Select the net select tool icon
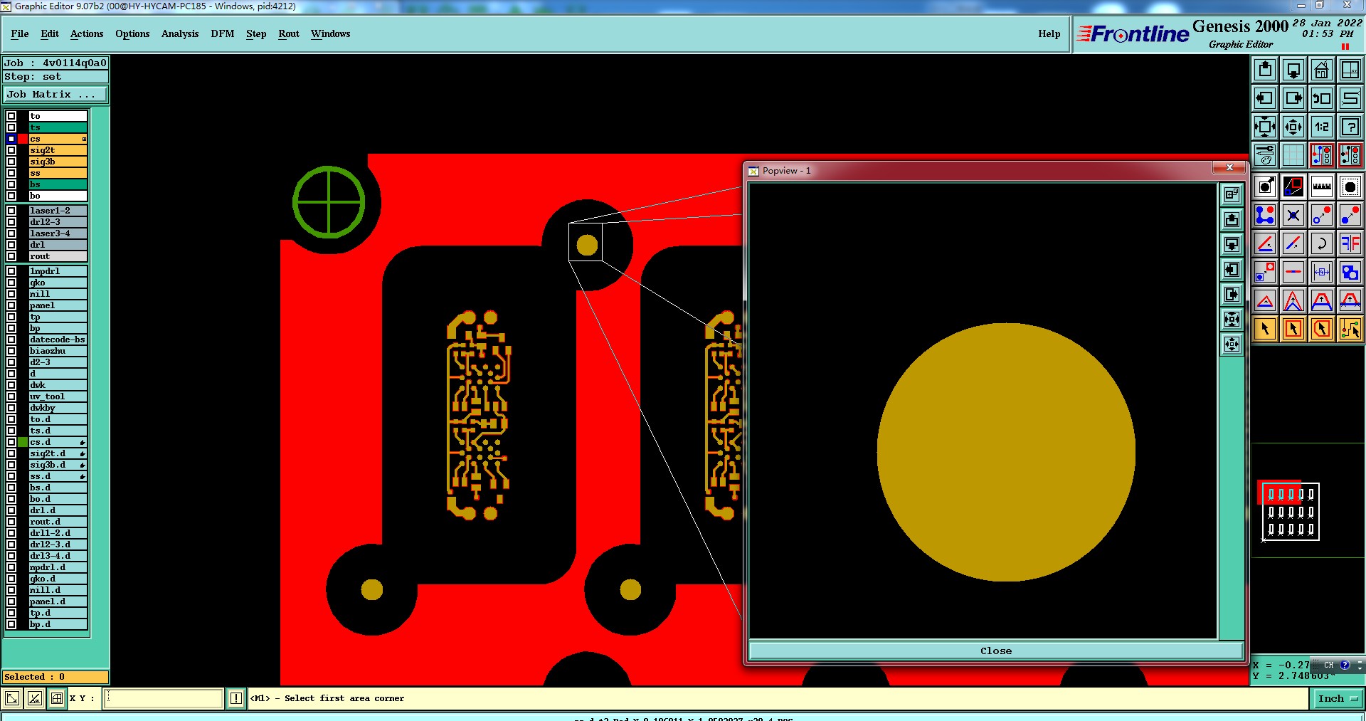Screen dimensions: 1366x721 [x=1350, y=329]
